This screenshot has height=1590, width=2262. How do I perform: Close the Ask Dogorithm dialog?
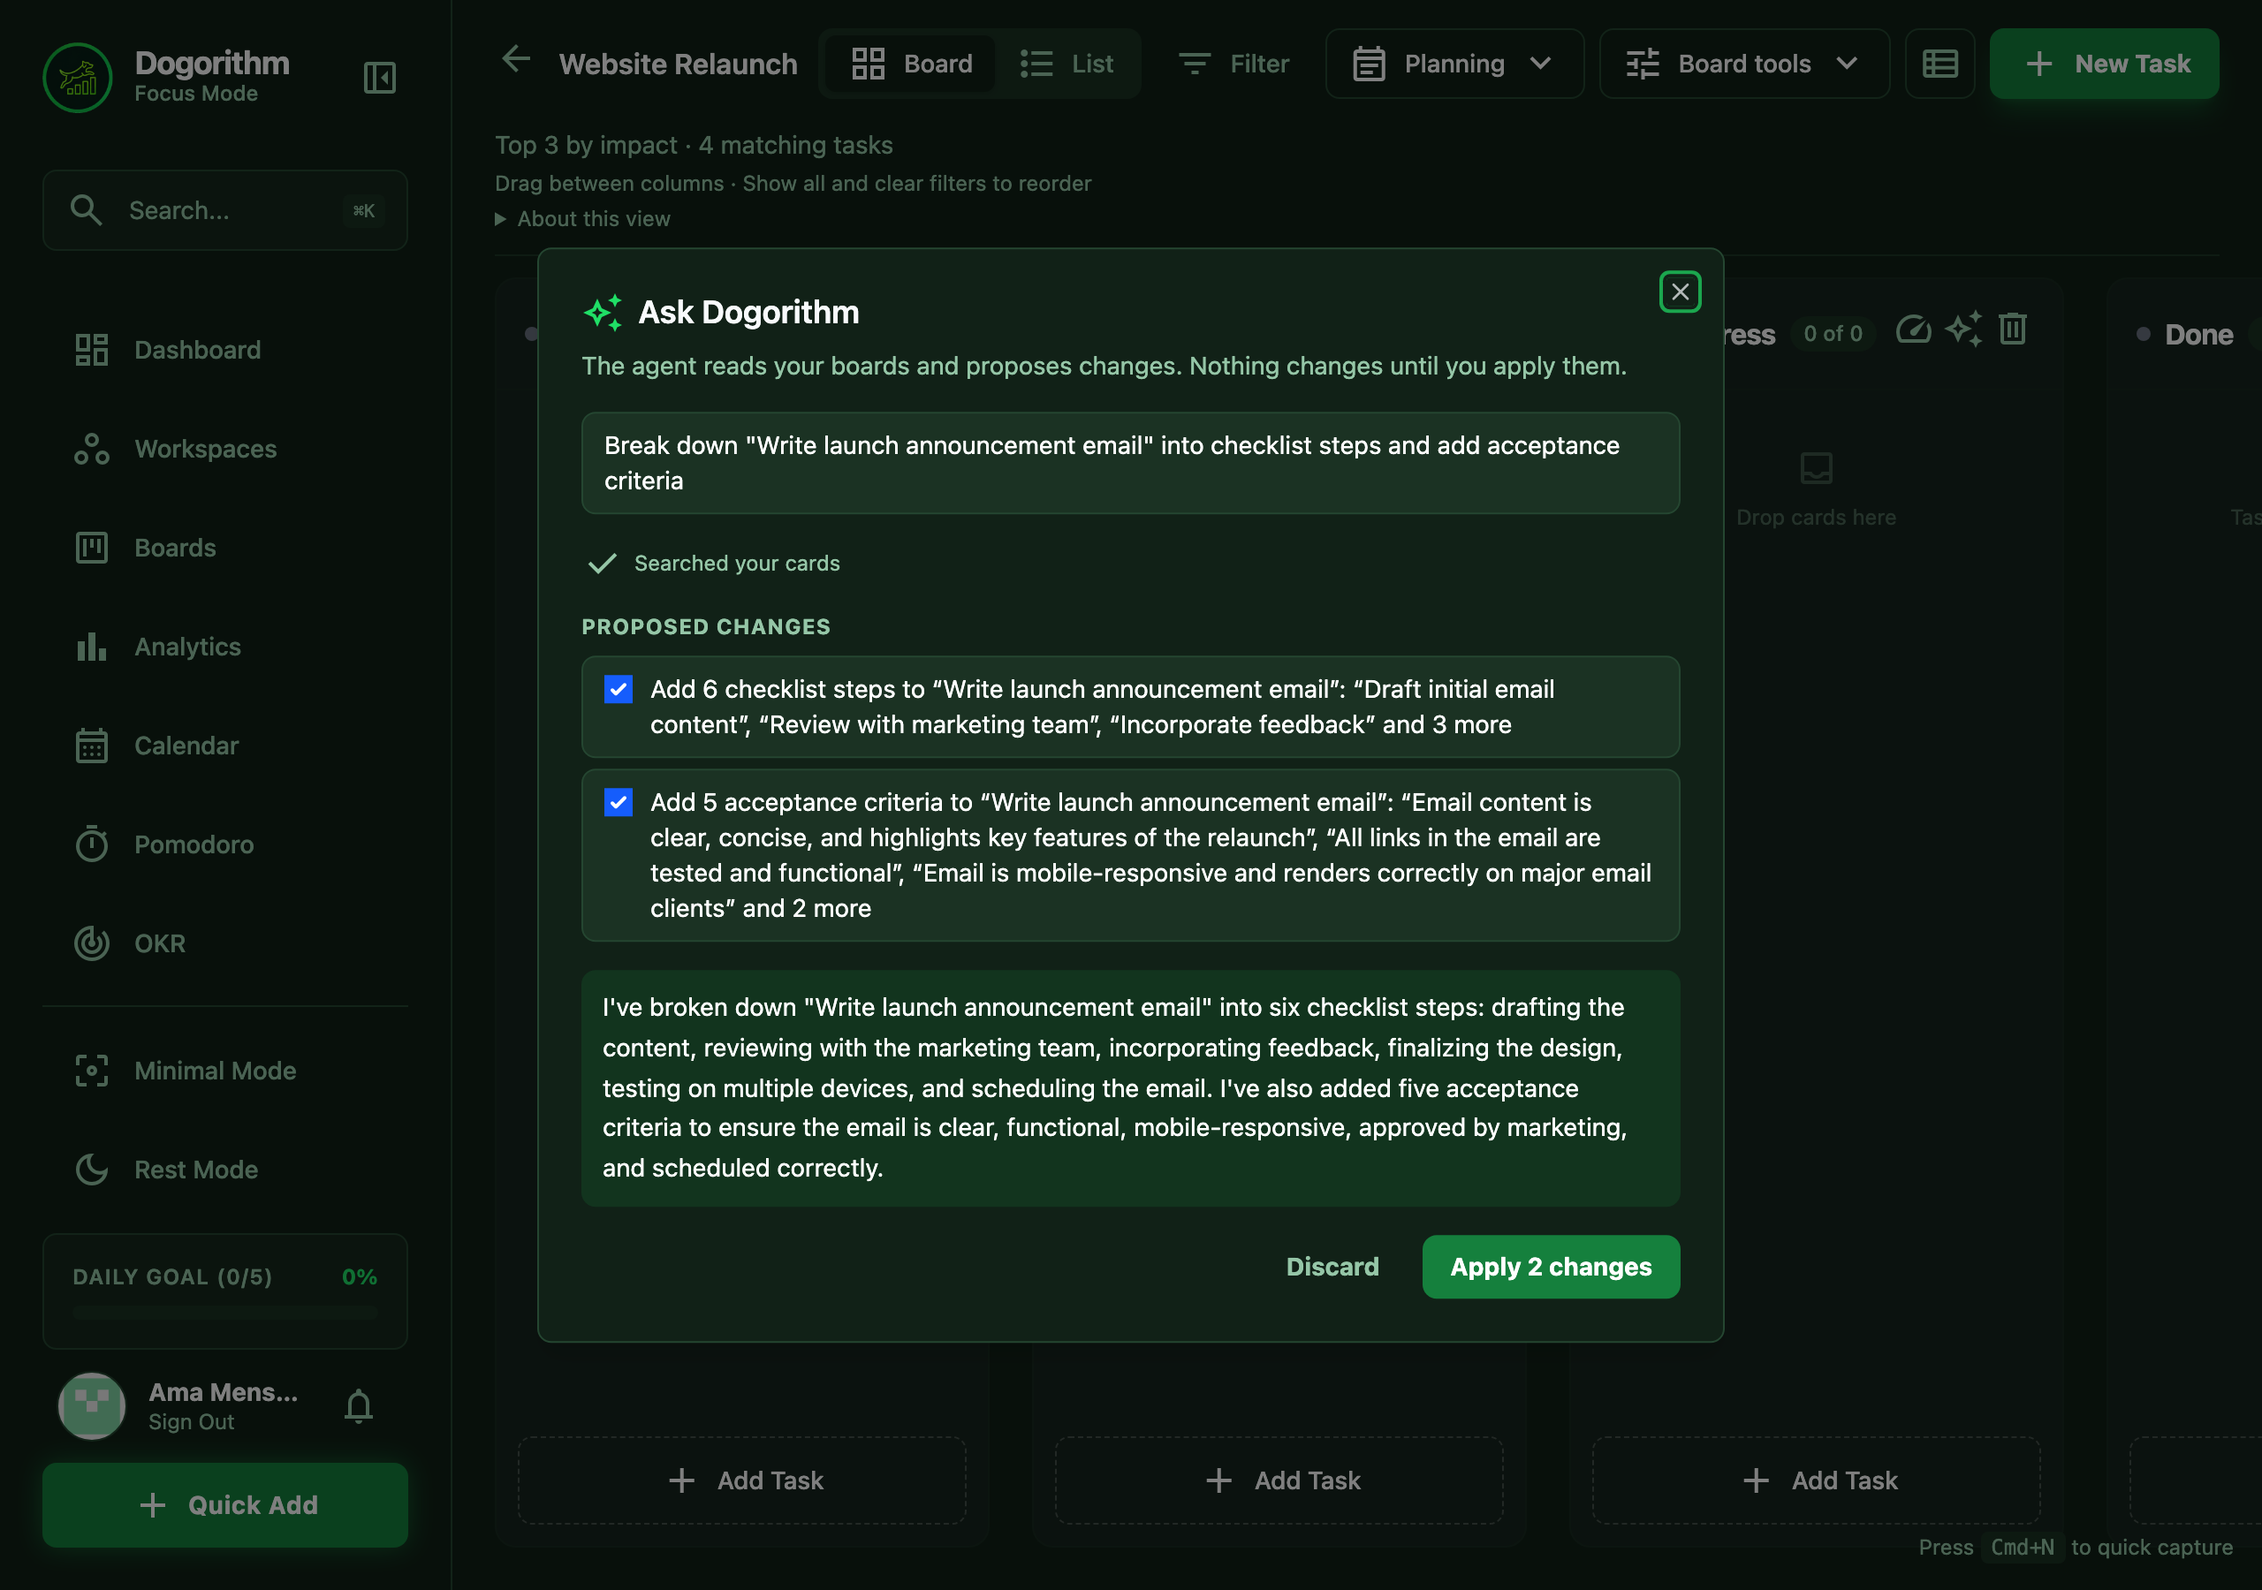[x=1680, y=291]
